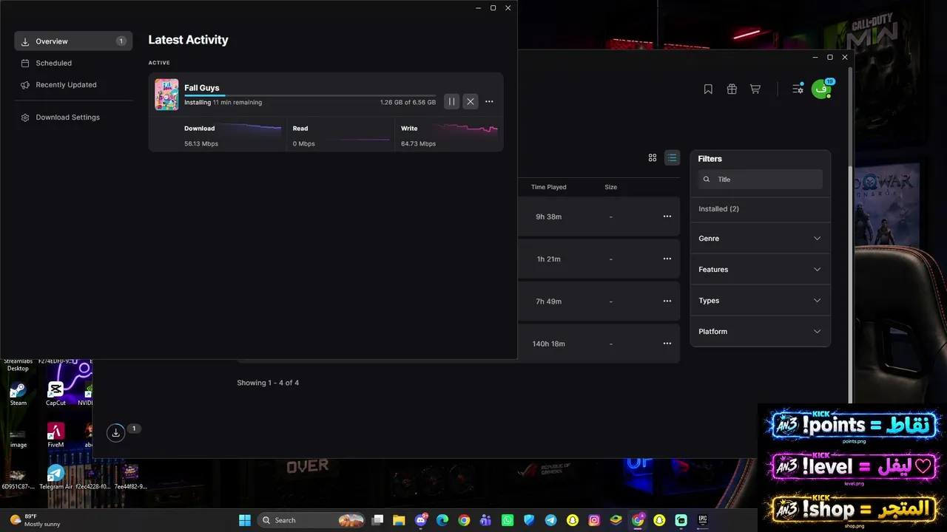The image size is (947, 532).
Task: Open Discord from the taskbar
Action: 421,520
